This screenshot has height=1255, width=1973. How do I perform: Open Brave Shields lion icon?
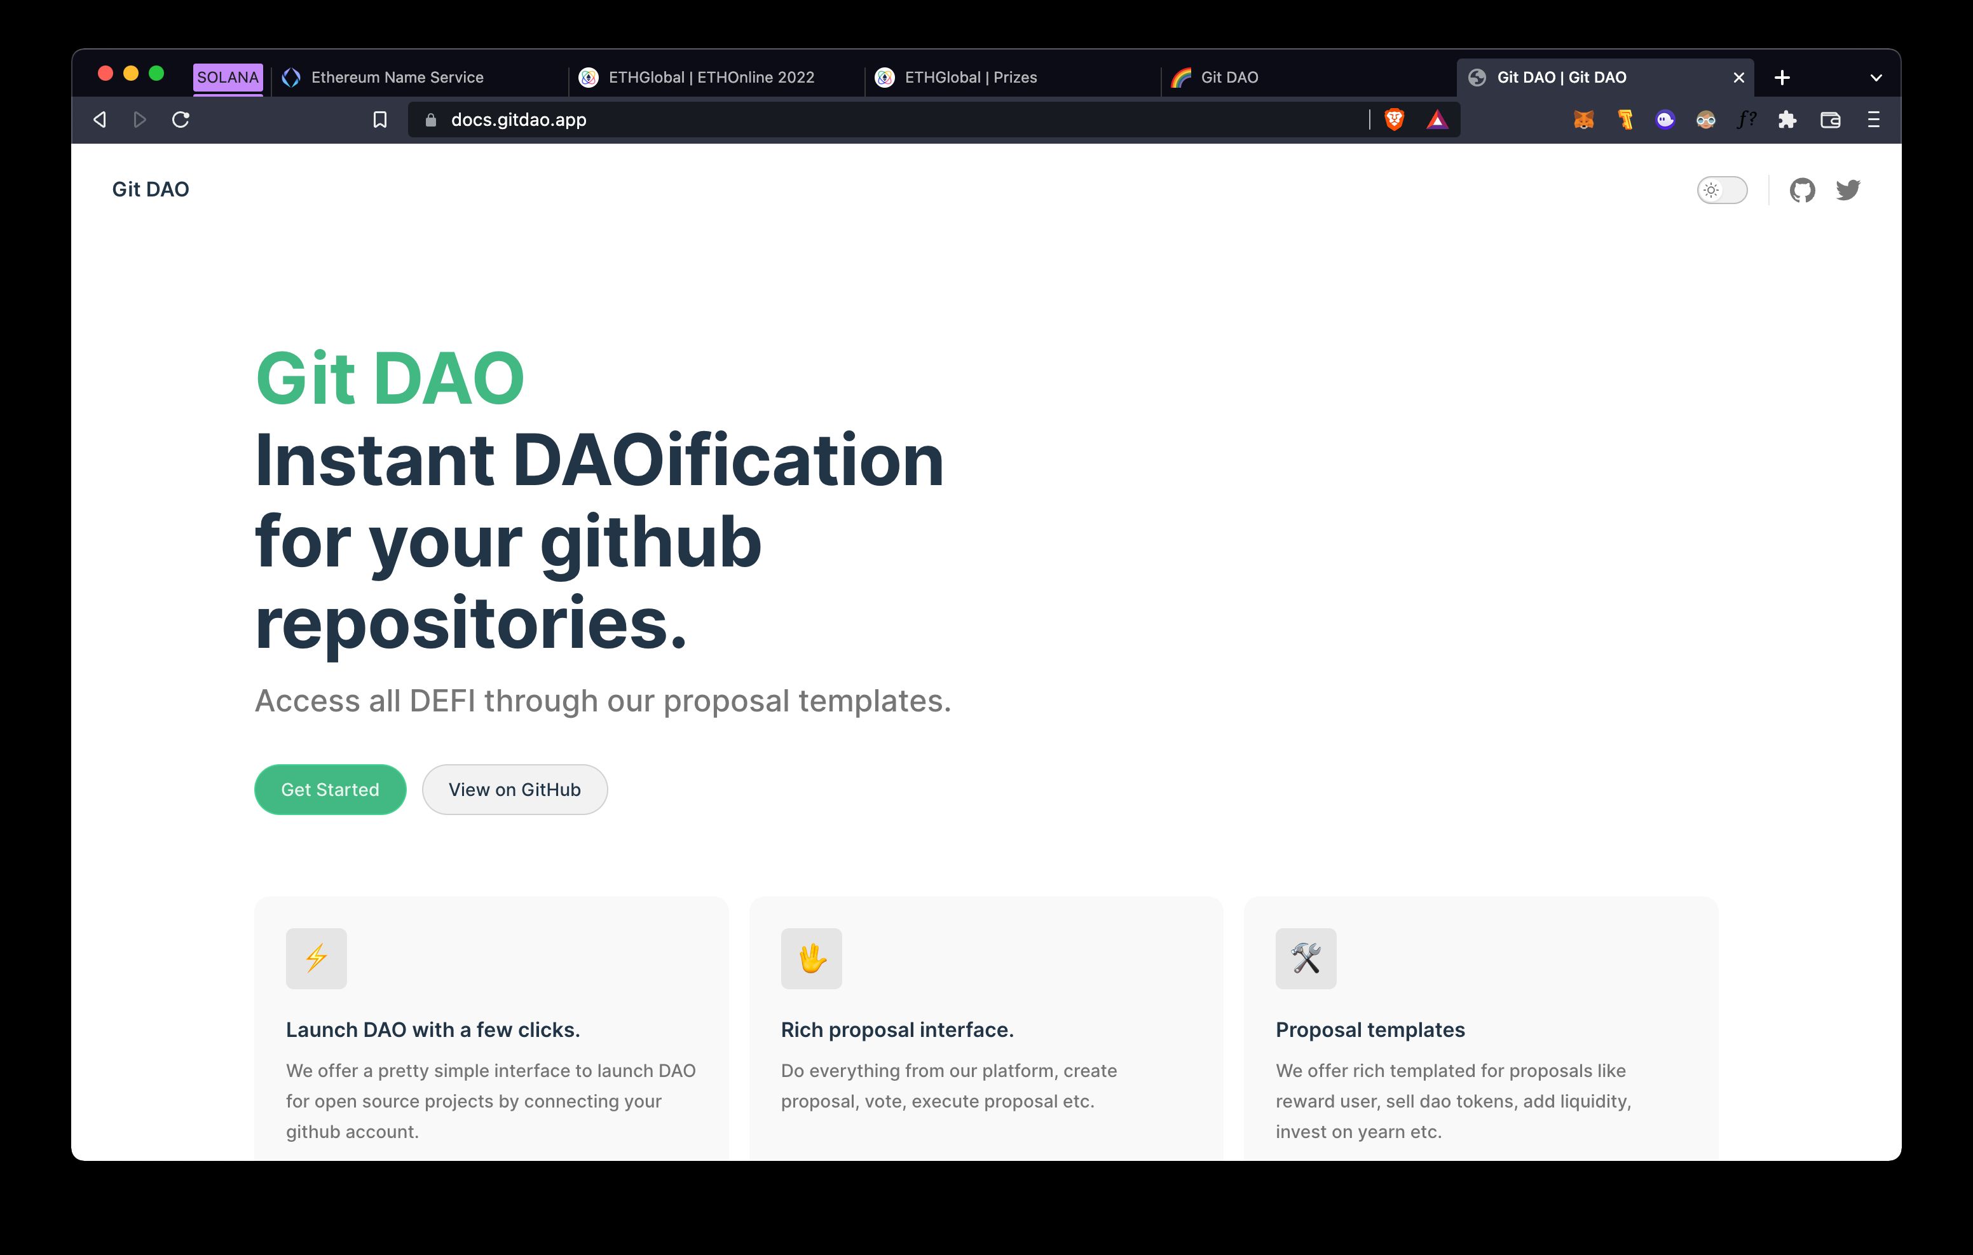pyautogui.click(x=1394, y=120)
